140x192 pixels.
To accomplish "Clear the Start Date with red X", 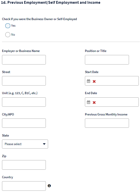I will pyautogui.click(x=94, y=81).
